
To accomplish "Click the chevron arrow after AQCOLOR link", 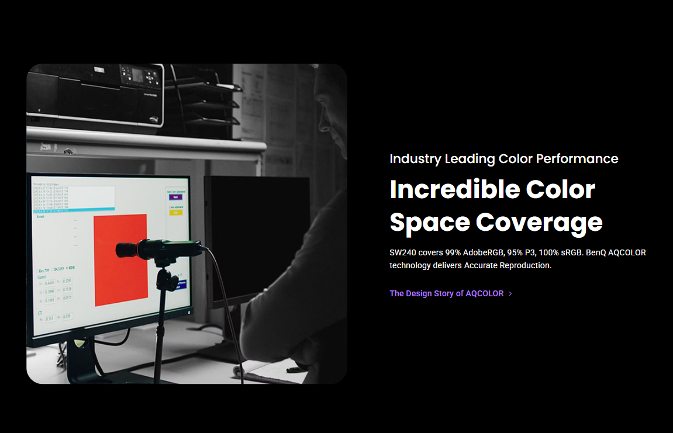I will tap(510, 294).
